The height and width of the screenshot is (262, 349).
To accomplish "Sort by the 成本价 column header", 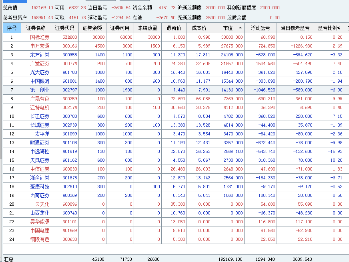I will (199, 28).
